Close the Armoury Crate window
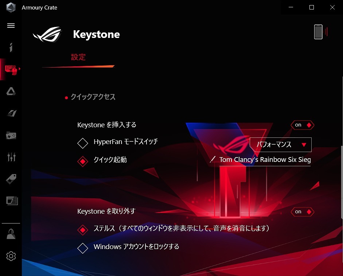343x276 pixels. click(332, 7)
